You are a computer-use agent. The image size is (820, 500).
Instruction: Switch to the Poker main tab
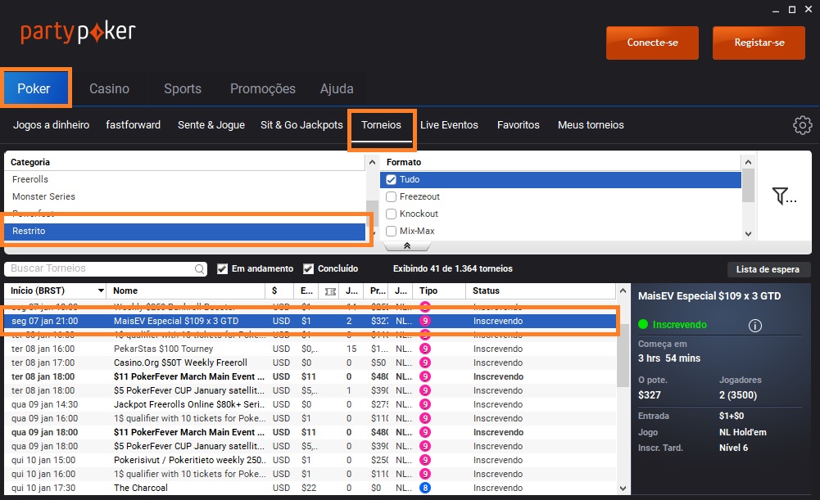(35, 88)
